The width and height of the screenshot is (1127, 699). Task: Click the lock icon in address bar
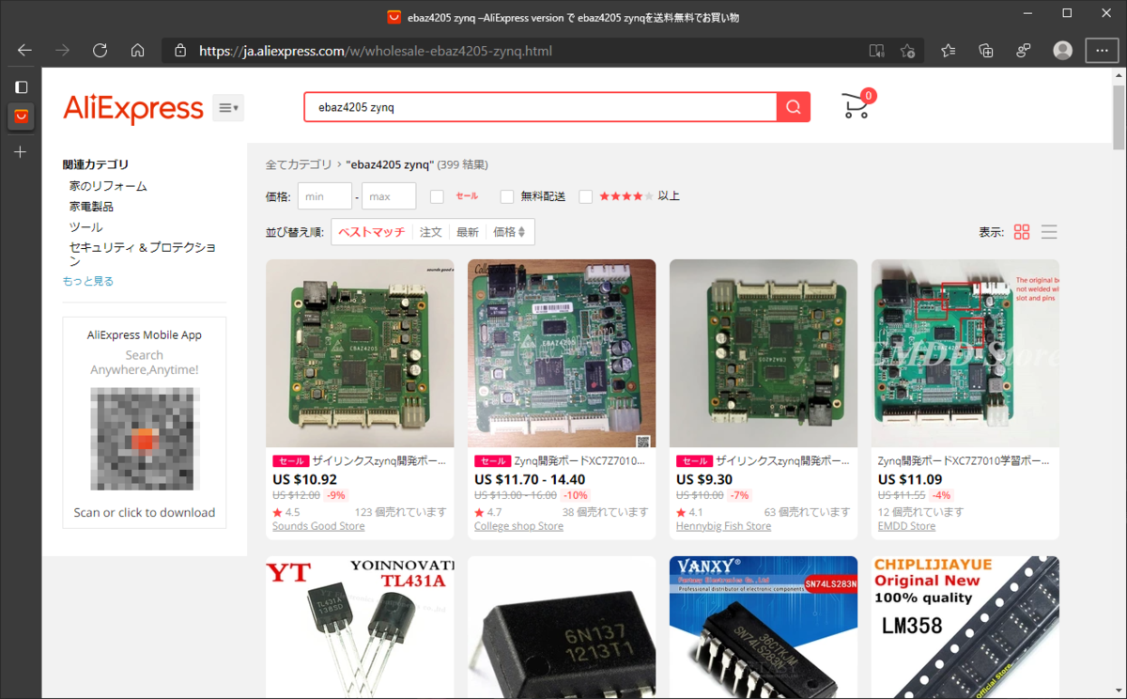click(x=180, y=51)
